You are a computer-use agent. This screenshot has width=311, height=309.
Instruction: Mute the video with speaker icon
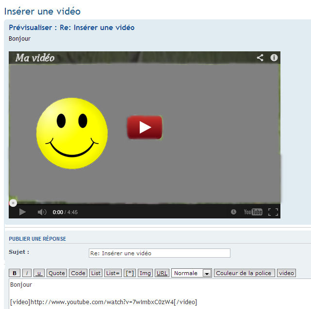click(42, 212)
